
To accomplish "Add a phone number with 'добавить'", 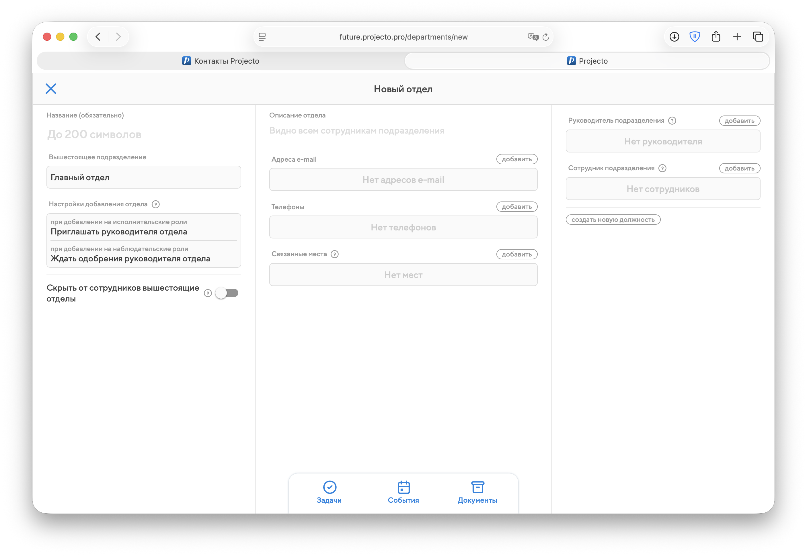I will click(516, 207).
